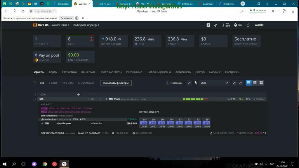Click the Включить protection button
The height and width of the screenshot is (168, 299).
point(66,18)
